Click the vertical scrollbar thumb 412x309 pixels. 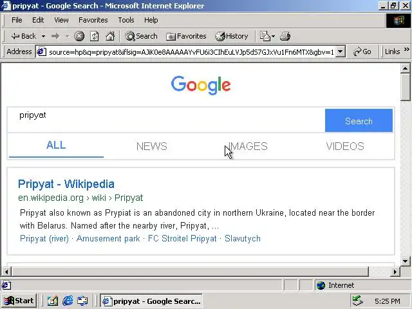point(405,87)
